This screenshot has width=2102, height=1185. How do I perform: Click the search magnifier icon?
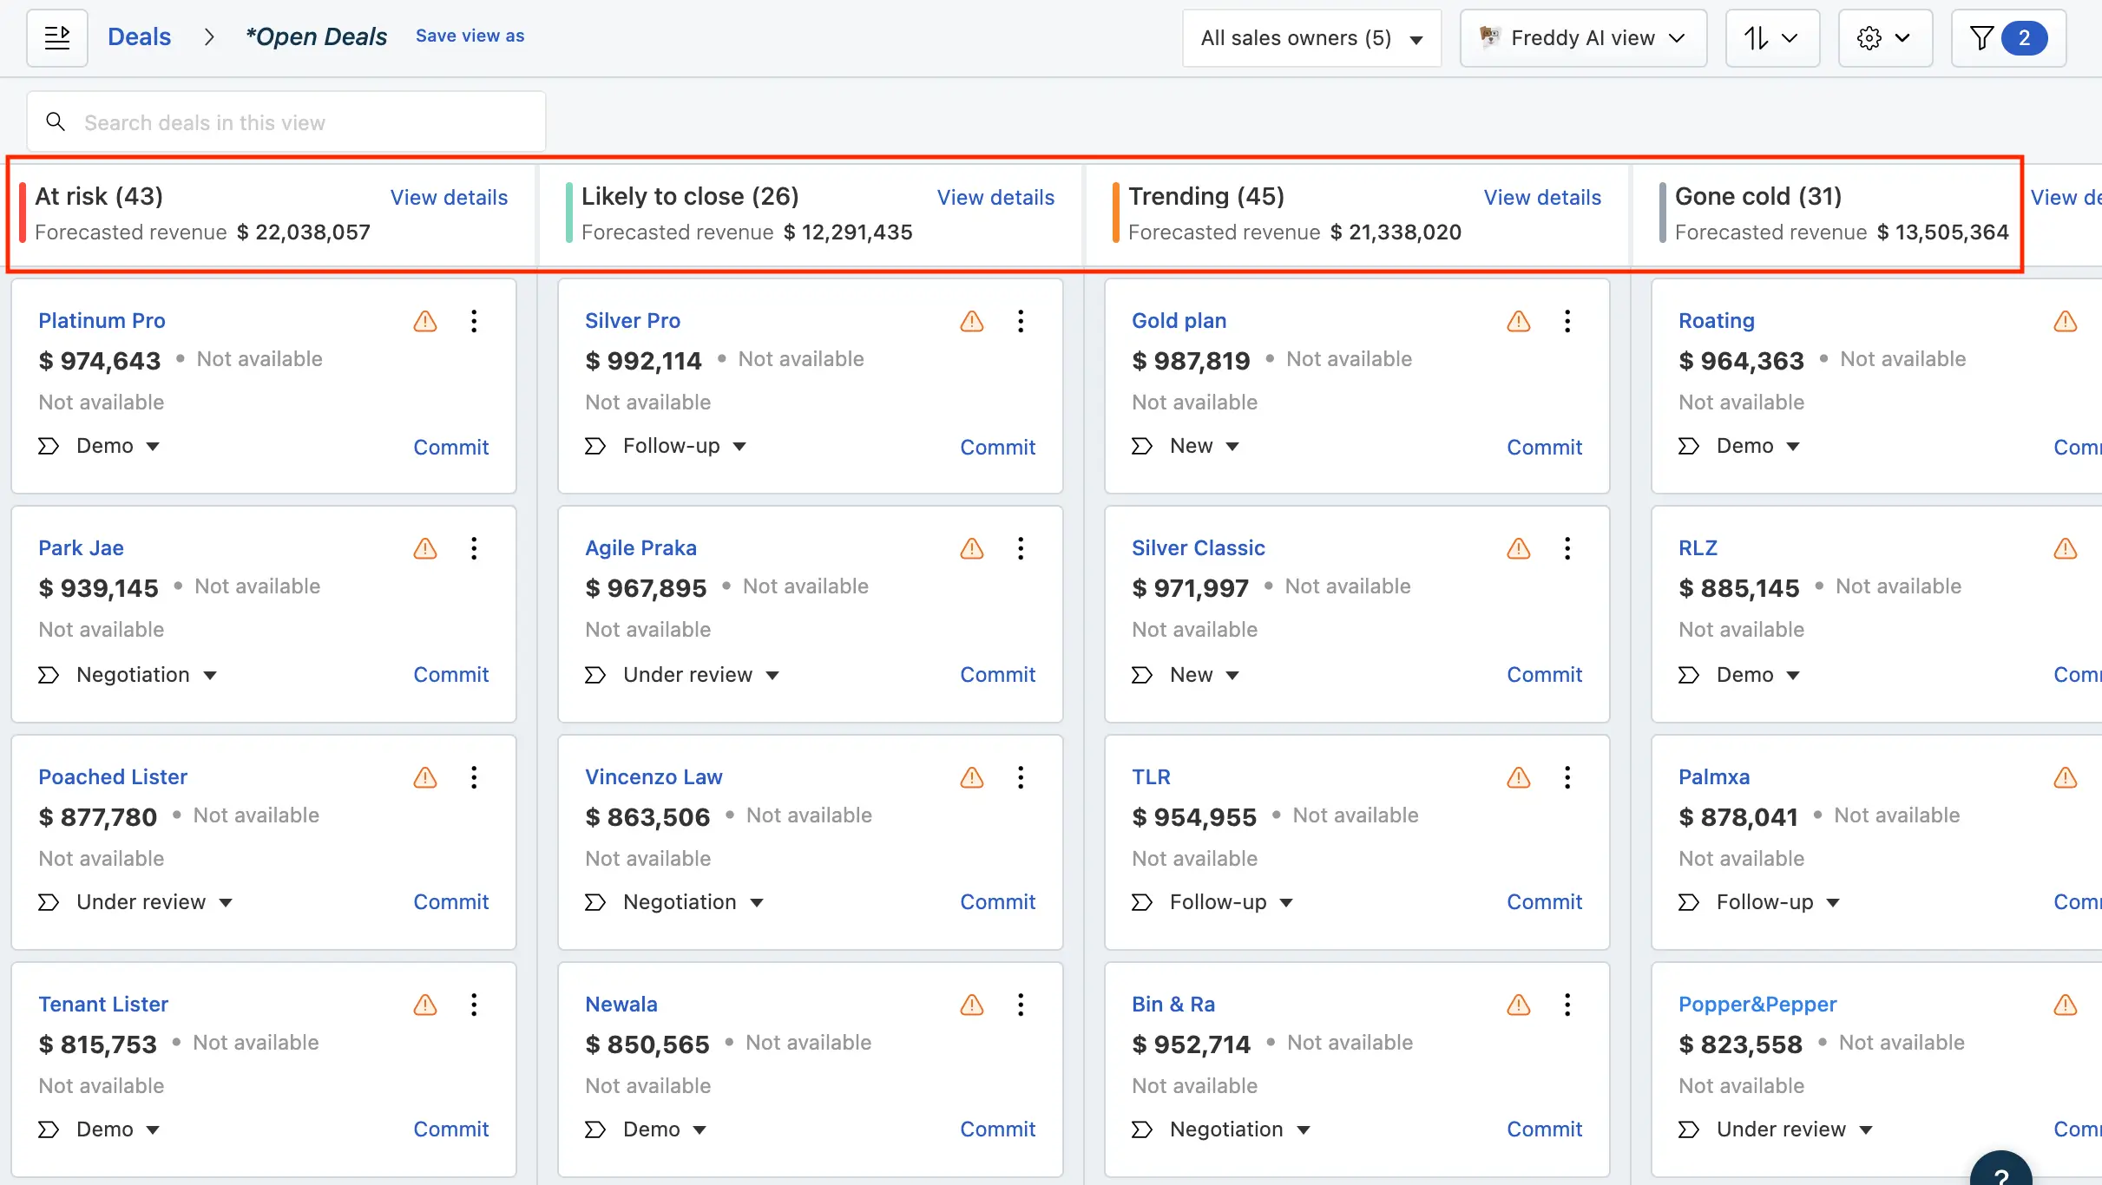(56, 121)
